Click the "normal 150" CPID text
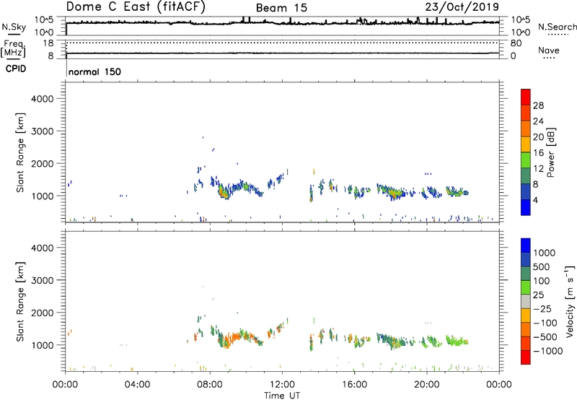Screen dimensions: 577x400 click(94, 71)
